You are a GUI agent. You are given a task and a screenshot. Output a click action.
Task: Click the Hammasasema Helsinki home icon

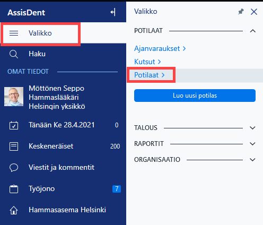14,210
